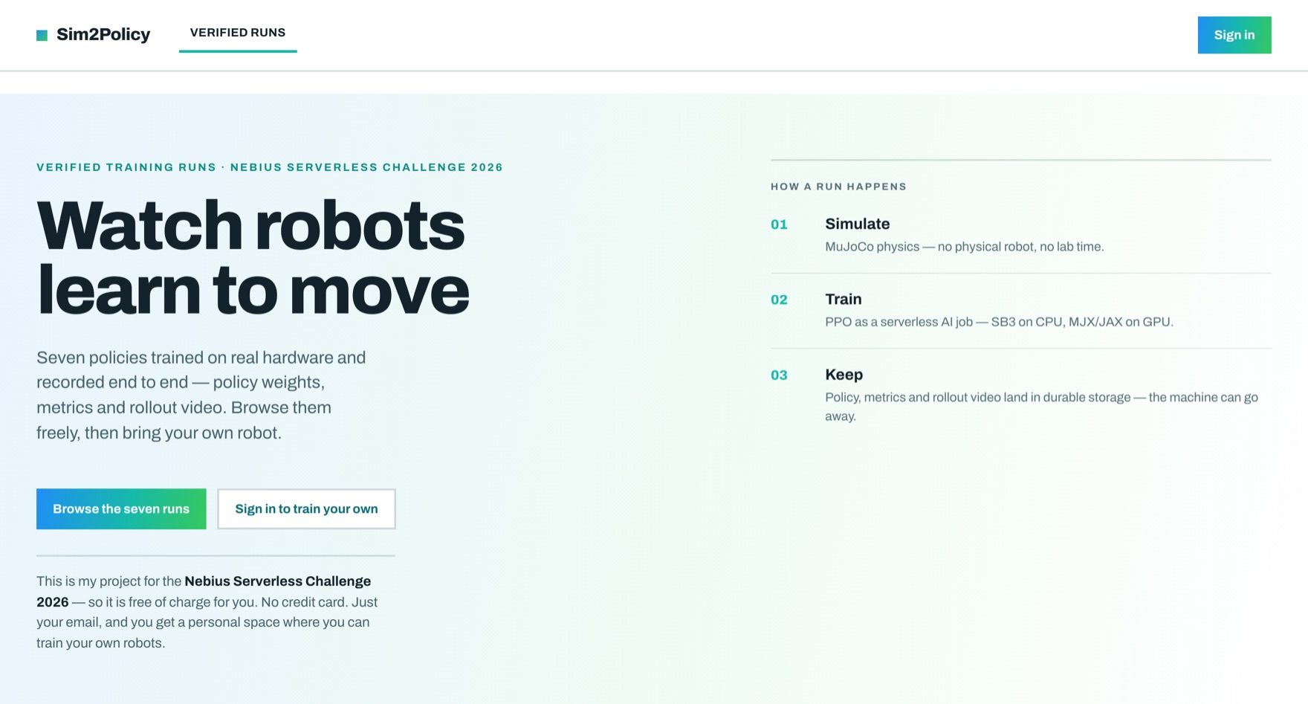Click the Train step title
This screenshot has height=704, width=1308.
[x=844, y=299]
